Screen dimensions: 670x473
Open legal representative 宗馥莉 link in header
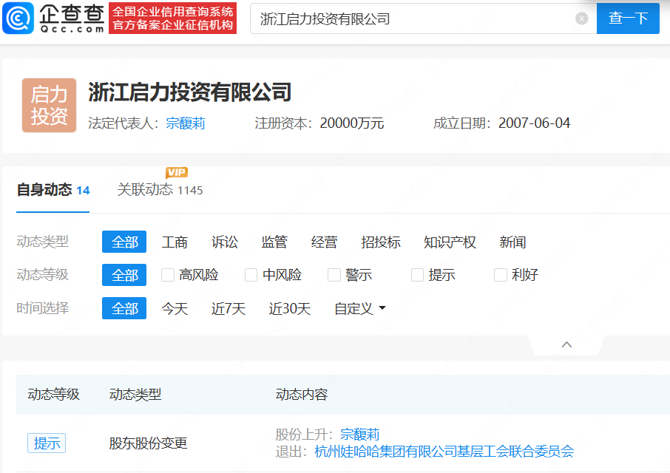coord(186,123)
